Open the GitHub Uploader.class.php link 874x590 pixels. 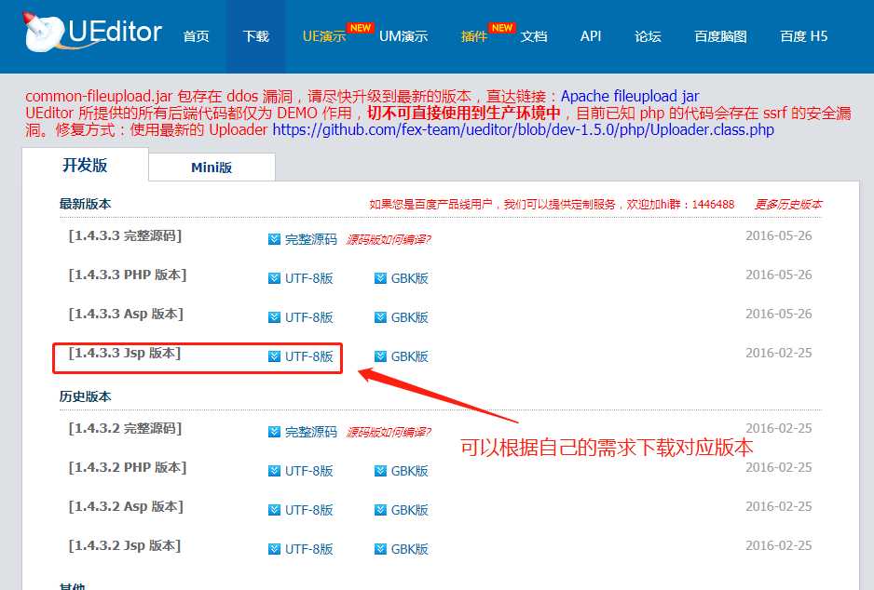(523, 129)
